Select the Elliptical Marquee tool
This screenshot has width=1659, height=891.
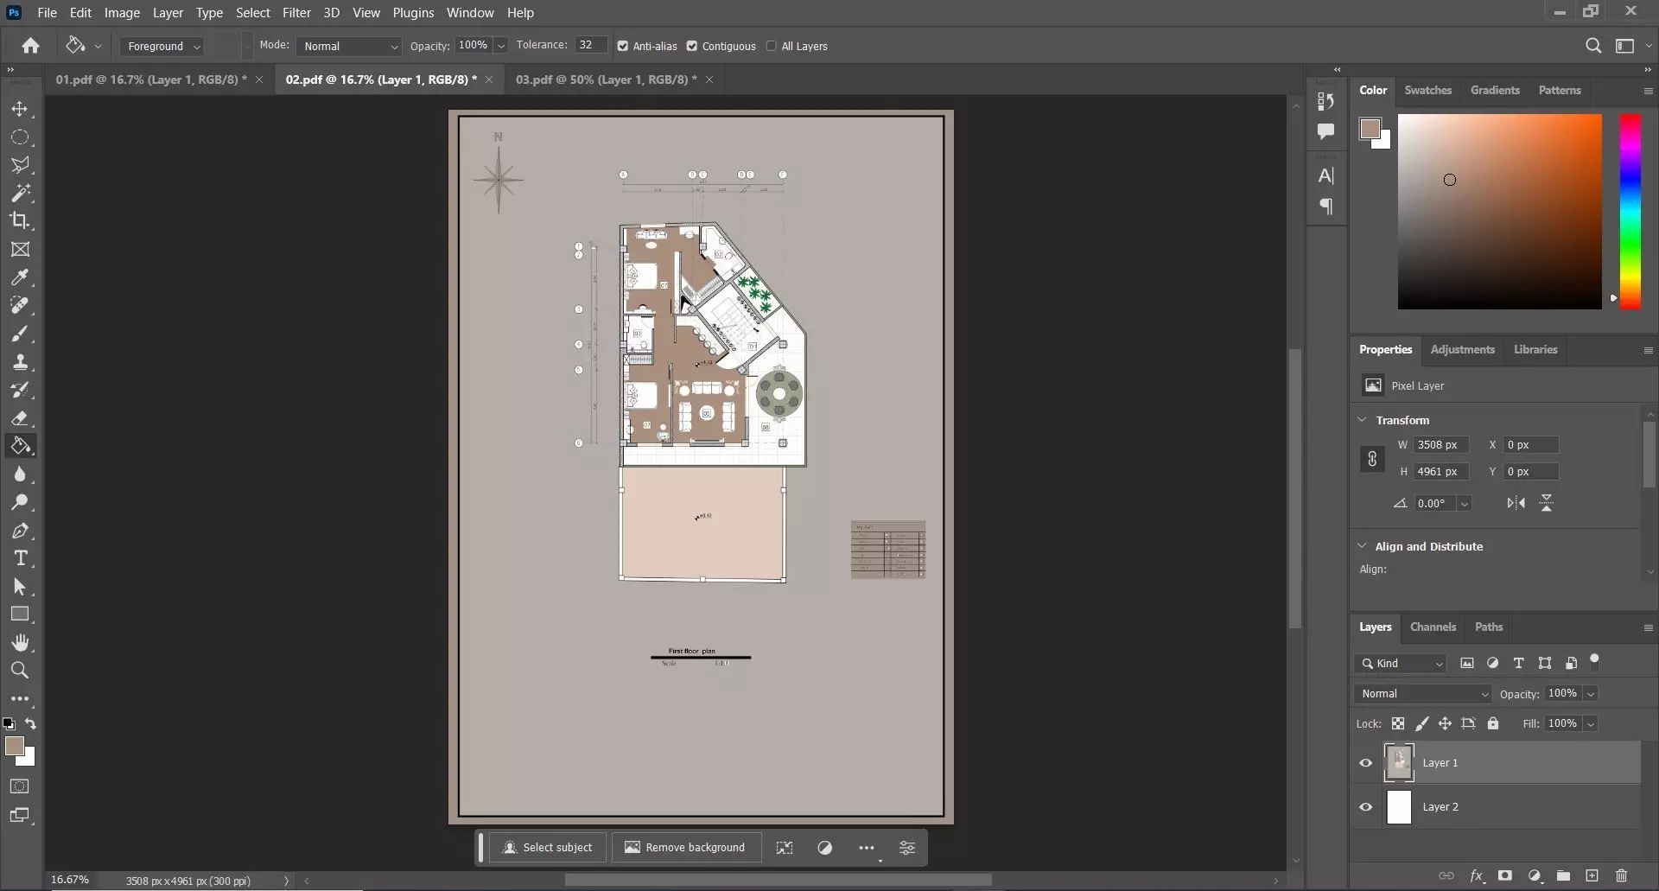(x=20, y=137)
